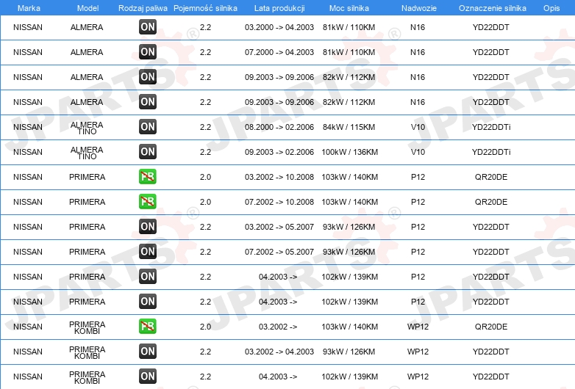Click NISSAN in the ALMERA 03.2000 row

click(28, 27)
